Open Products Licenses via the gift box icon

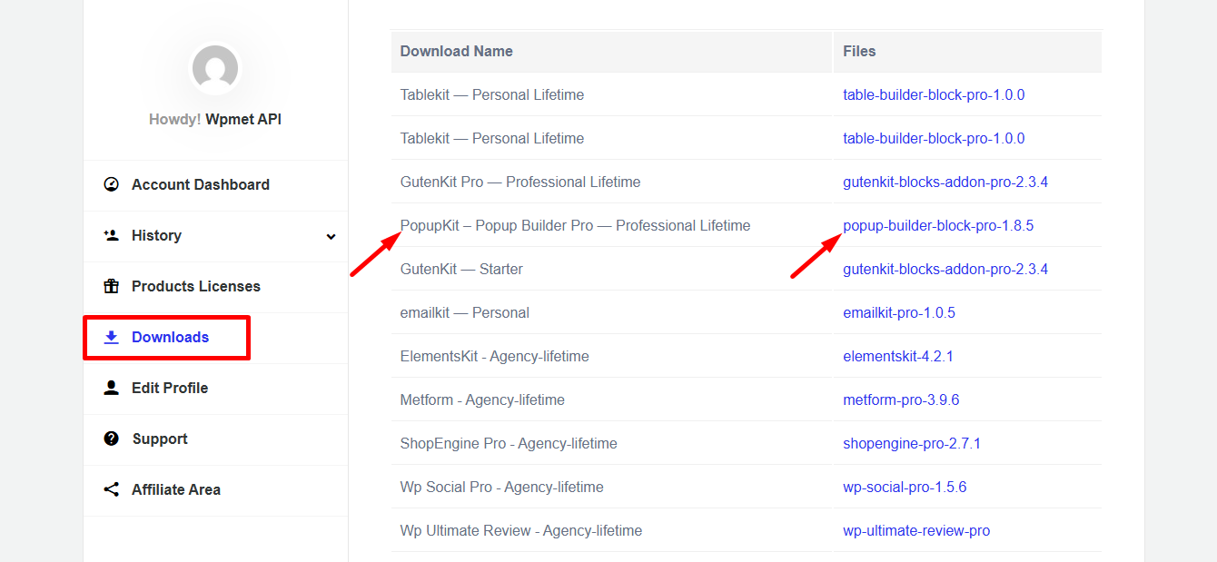(111, 285)
